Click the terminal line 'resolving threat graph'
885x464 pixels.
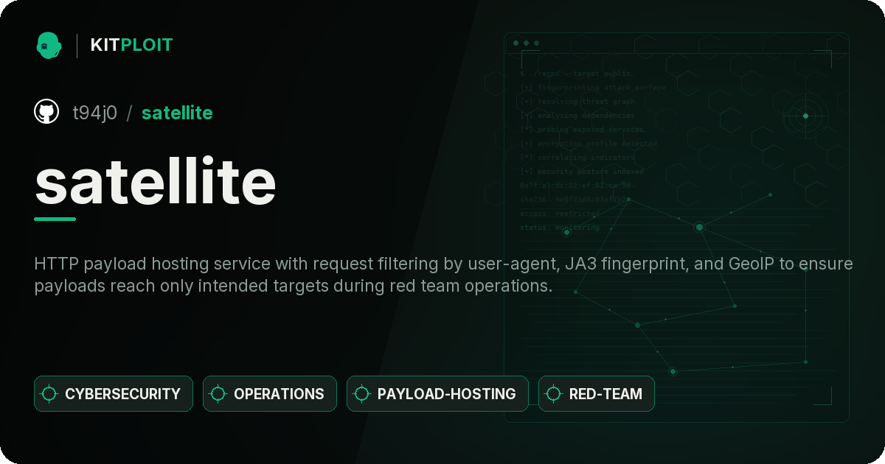577,102
